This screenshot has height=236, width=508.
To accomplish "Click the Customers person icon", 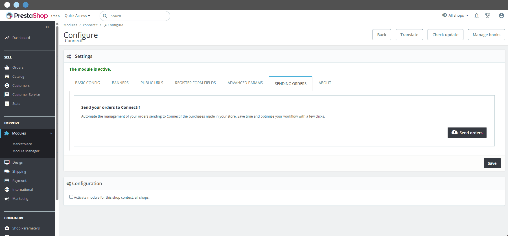I will pos(7,86).
